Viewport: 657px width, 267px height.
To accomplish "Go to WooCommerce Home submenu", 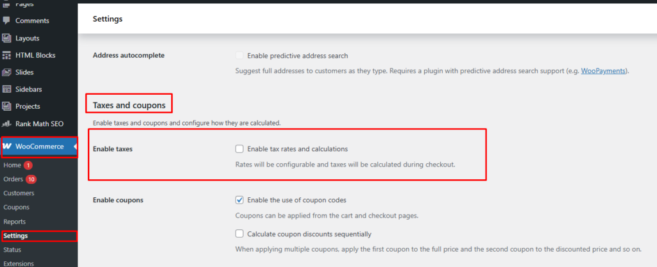I will 12,165.
